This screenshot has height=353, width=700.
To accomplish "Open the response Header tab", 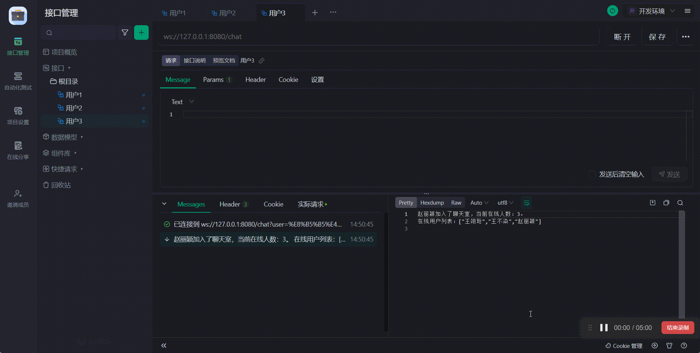I will point(233,204).
